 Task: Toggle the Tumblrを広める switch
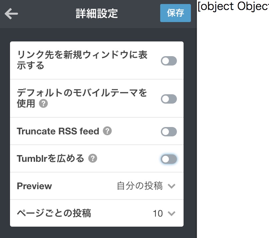pyautogui.click(x=169, y=159)
